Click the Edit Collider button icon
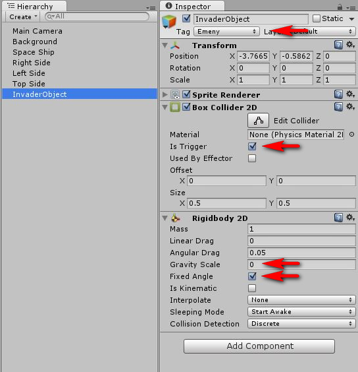The image size is (358, 372). point(258,121)
